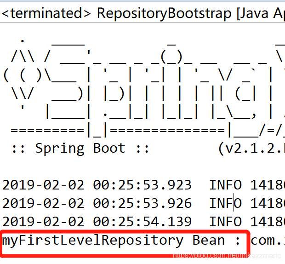The width and height of the screenshot is (285, 264).
Task: Click log line timestamped 00:25:54.139
Action: pyautogui.click(x=143, y=222)
